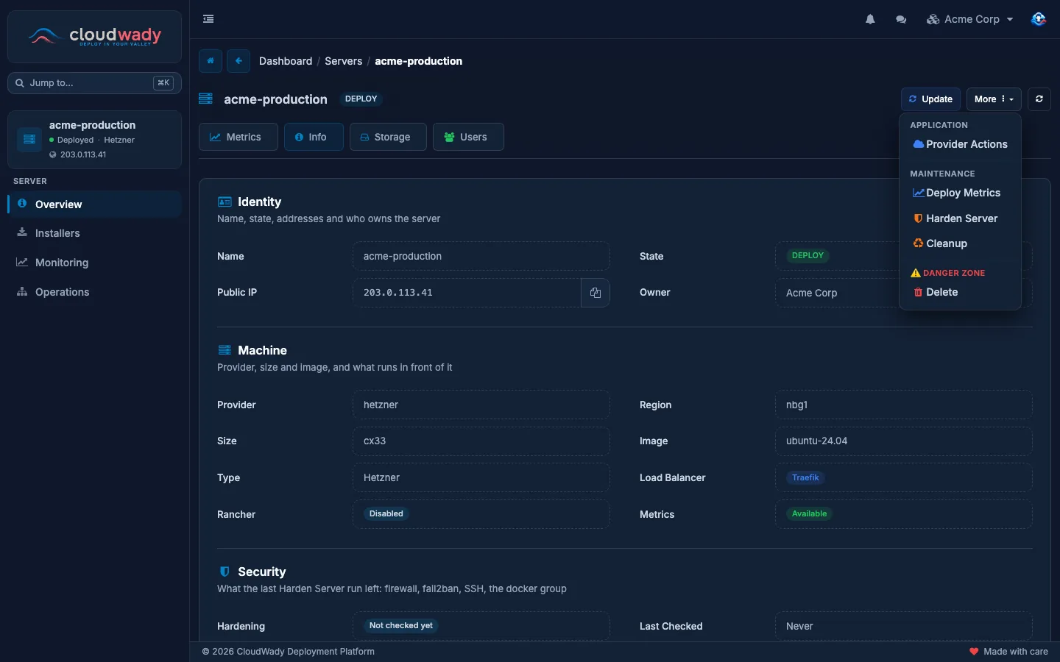Click the Rancher Disabled badge
1060x662 pixels.
pos(386,513)
